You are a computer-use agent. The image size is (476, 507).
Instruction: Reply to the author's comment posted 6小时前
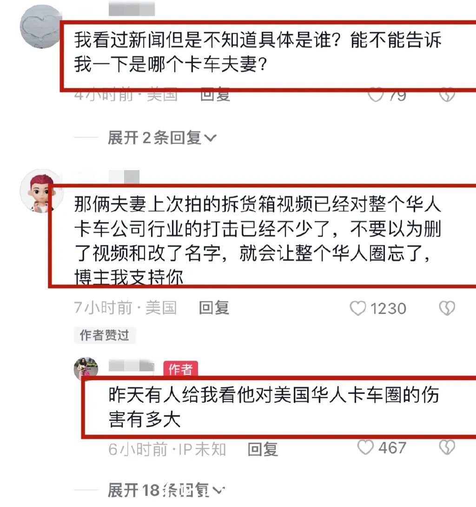[x=263, y=449]
